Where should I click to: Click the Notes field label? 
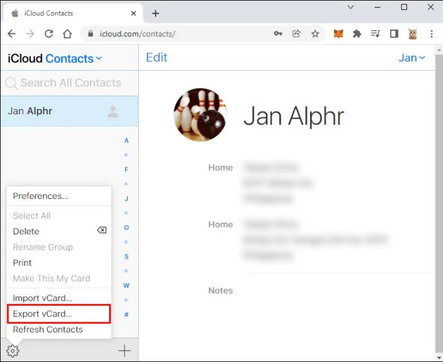[x=220, y=291]
